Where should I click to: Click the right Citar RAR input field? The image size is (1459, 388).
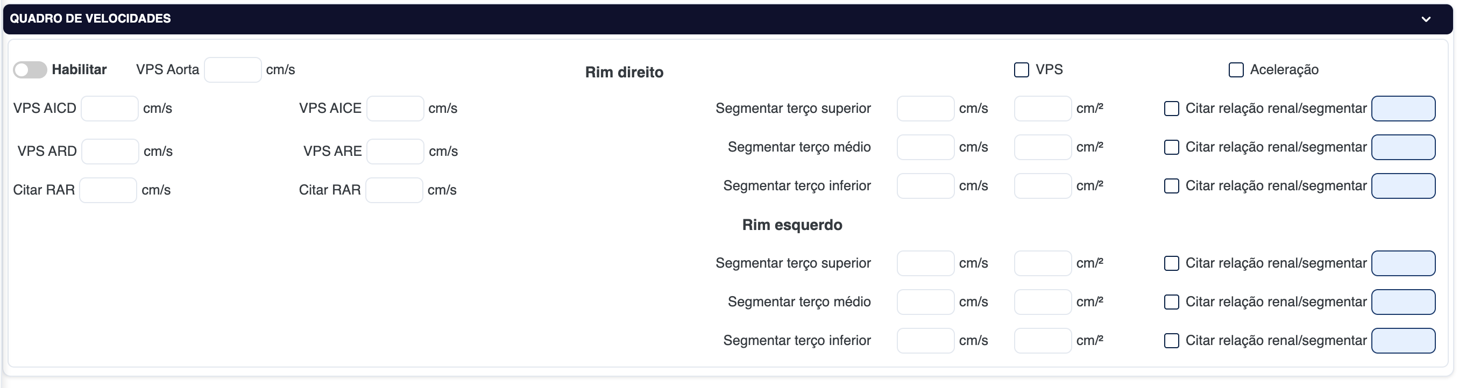coord(394,190)
